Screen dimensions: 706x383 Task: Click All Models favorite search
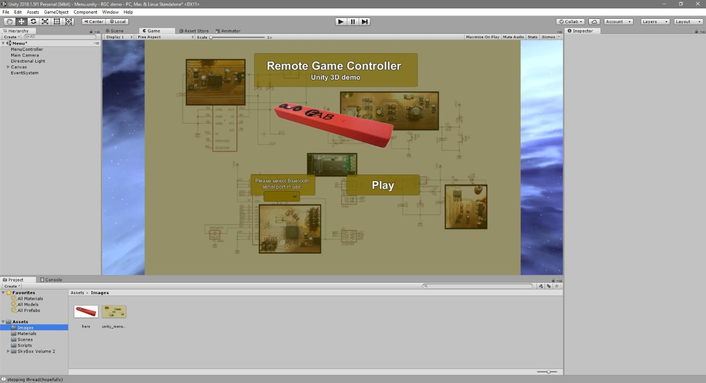(28, 304)
